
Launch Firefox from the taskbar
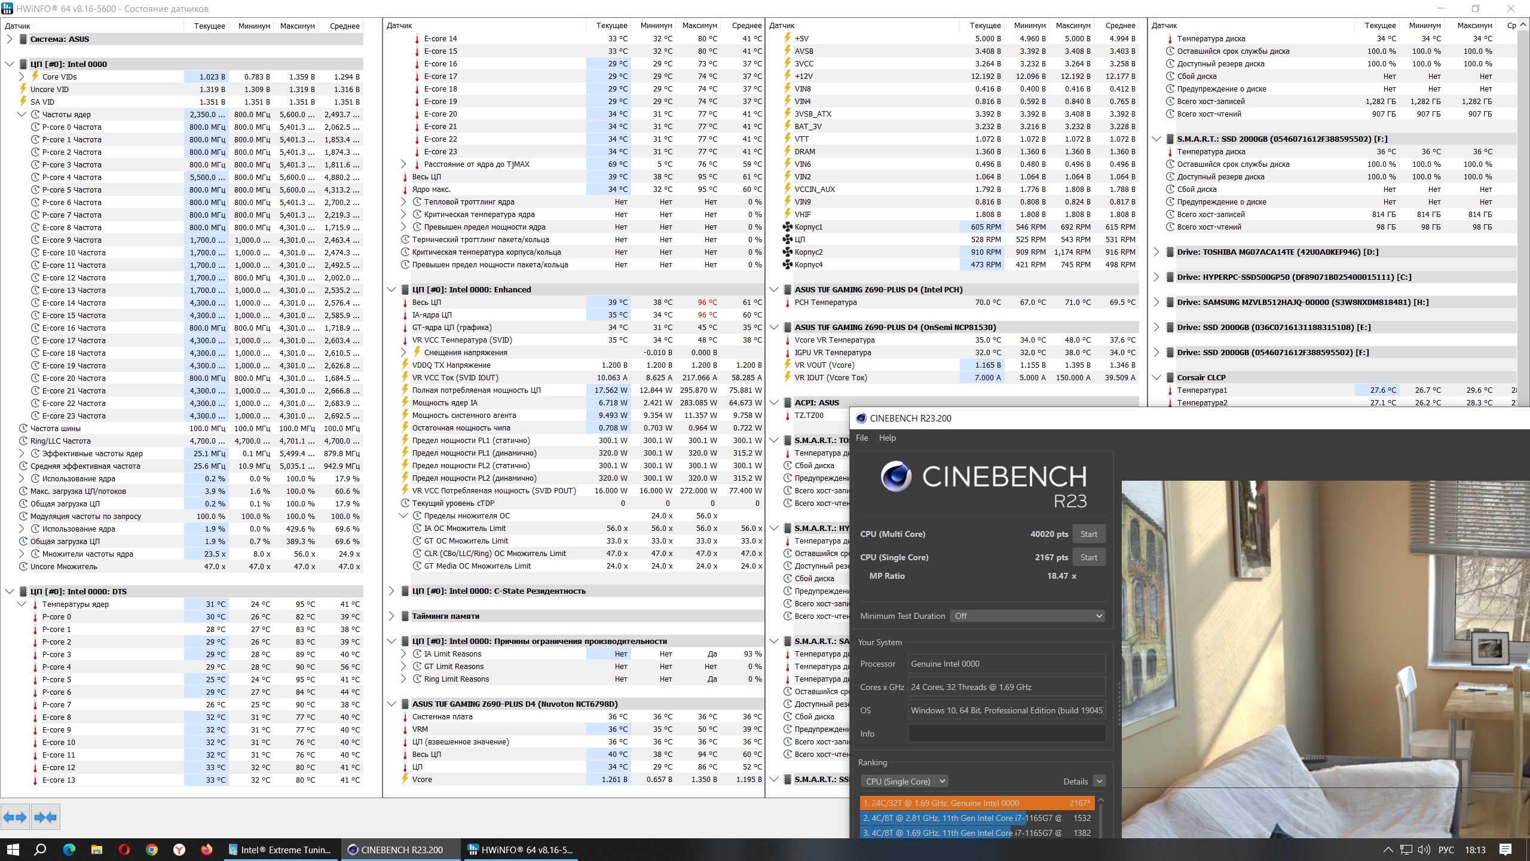click(206, 850)
